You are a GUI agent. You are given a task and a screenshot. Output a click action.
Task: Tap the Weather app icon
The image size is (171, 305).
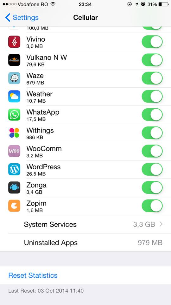[14, 96]
